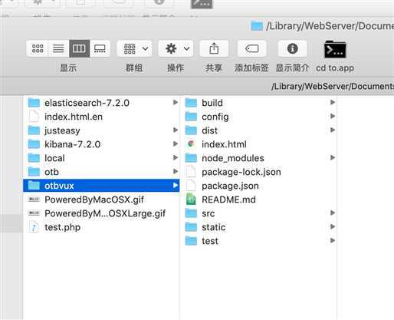The height and width of the screenshot is (320, 394).
Task: Select the otb folder
Action: click(102, 172)
